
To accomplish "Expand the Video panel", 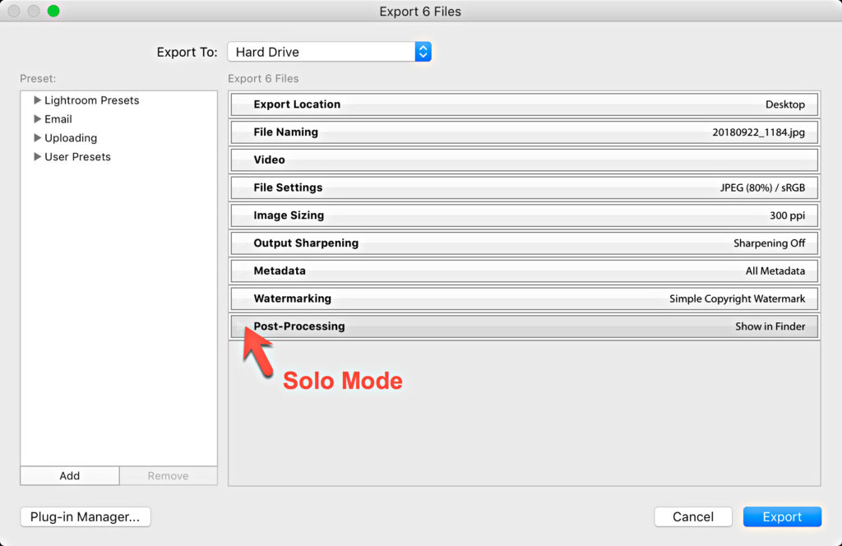I will click(524, 160).
